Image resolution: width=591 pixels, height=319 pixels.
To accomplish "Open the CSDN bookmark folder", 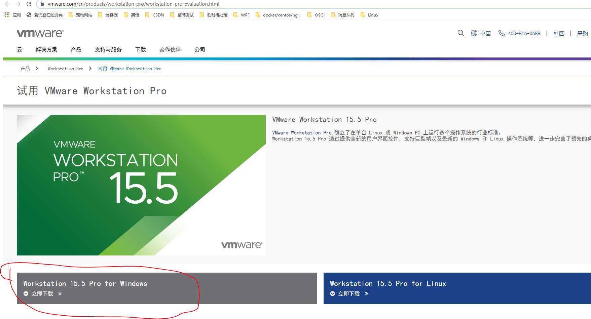I will [x=154, y=15].
